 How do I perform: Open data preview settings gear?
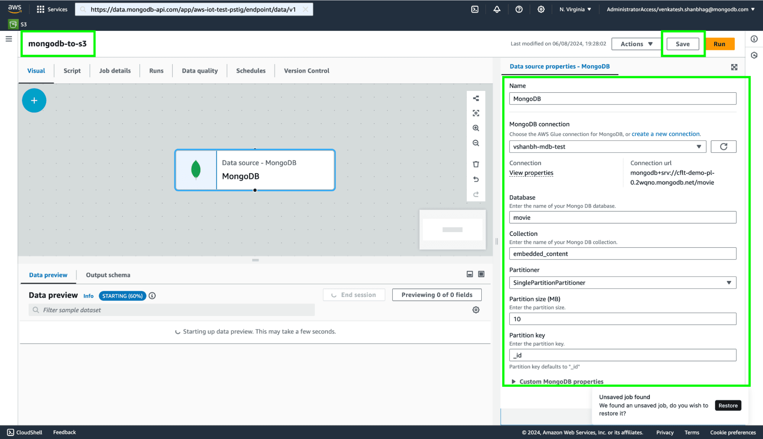click(476, 310)
